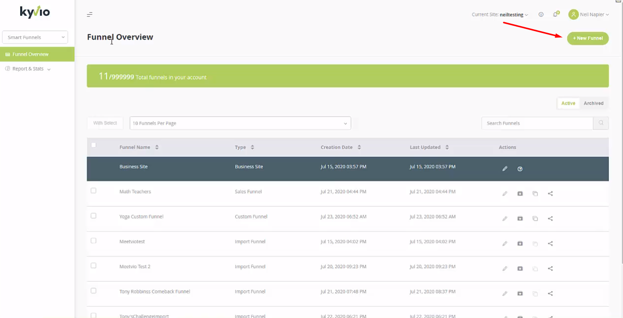Check the Yoga Custom Funnel row checkbox
This screenshot has height=318, width=623.
[x=93, y=216]
